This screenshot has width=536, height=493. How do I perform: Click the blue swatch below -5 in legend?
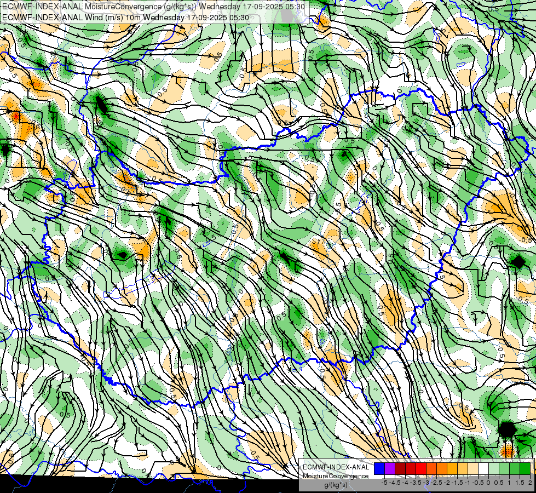[379, 469]
